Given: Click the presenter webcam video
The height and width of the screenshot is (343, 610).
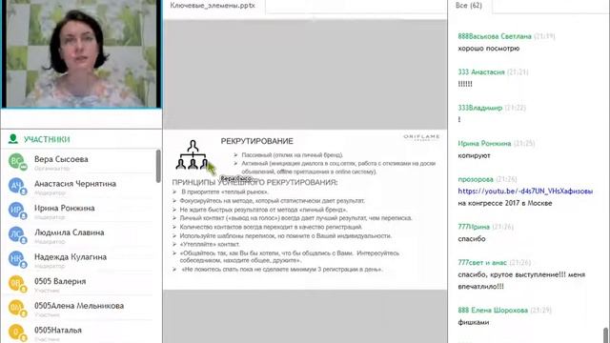Looking at the screenshot, I should [x=81, y=53].
